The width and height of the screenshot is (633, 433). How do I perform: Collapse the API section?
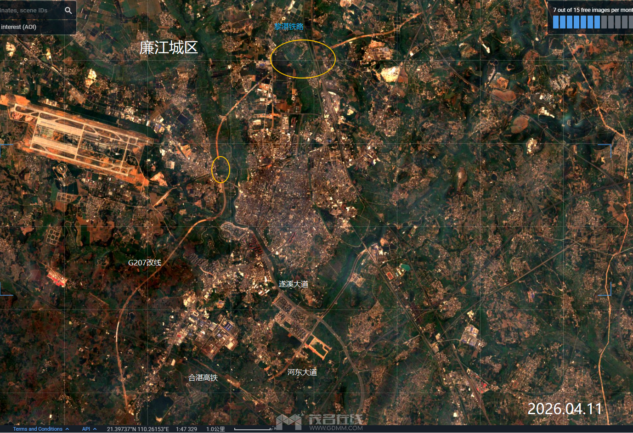95,429
